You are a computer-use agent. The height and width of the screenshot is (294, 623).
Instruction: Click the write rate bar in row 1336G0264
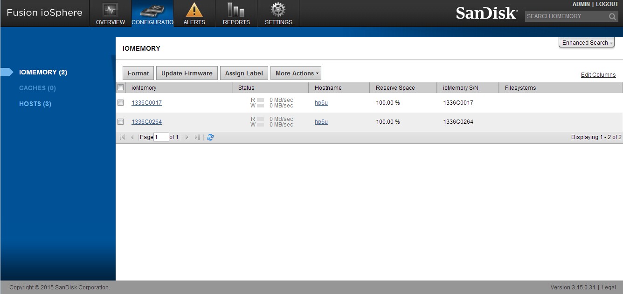click(261, 125)
